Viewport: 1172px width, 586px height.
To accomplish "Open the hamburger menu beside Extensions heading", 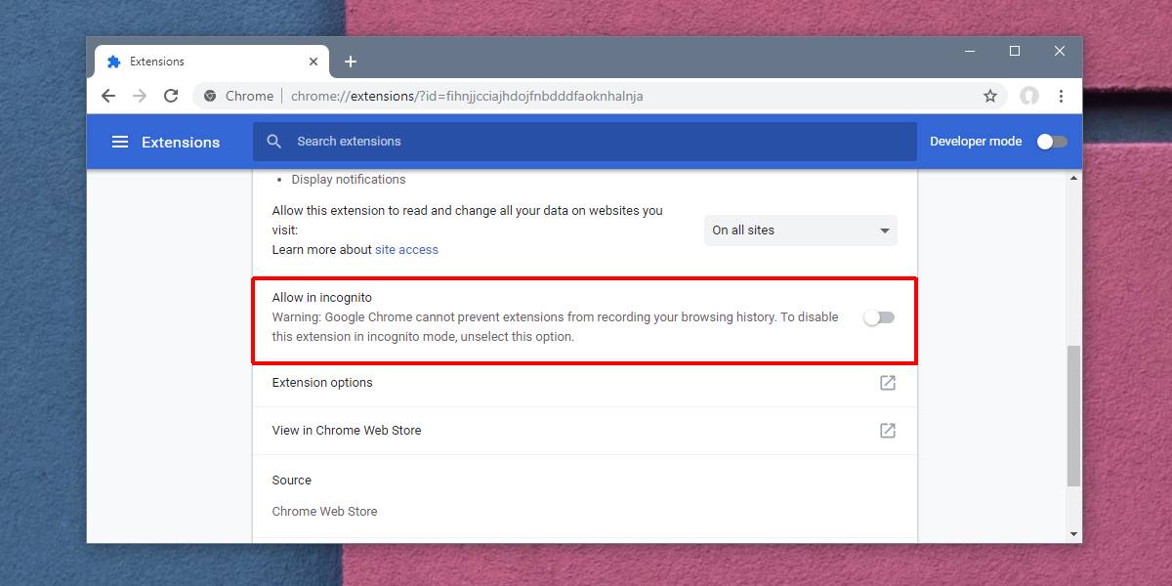I will (120, 141).
